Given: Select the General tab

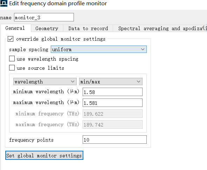Looking at the screenshot, I should click(x=15, y=28).
